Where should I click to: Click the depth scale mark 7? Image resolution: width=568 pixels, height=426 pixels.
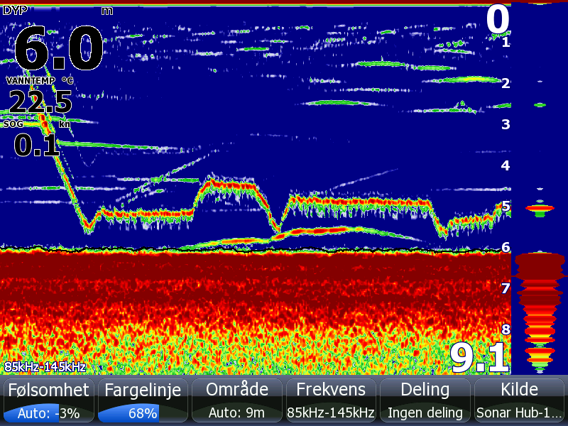[x=506, y=288]
